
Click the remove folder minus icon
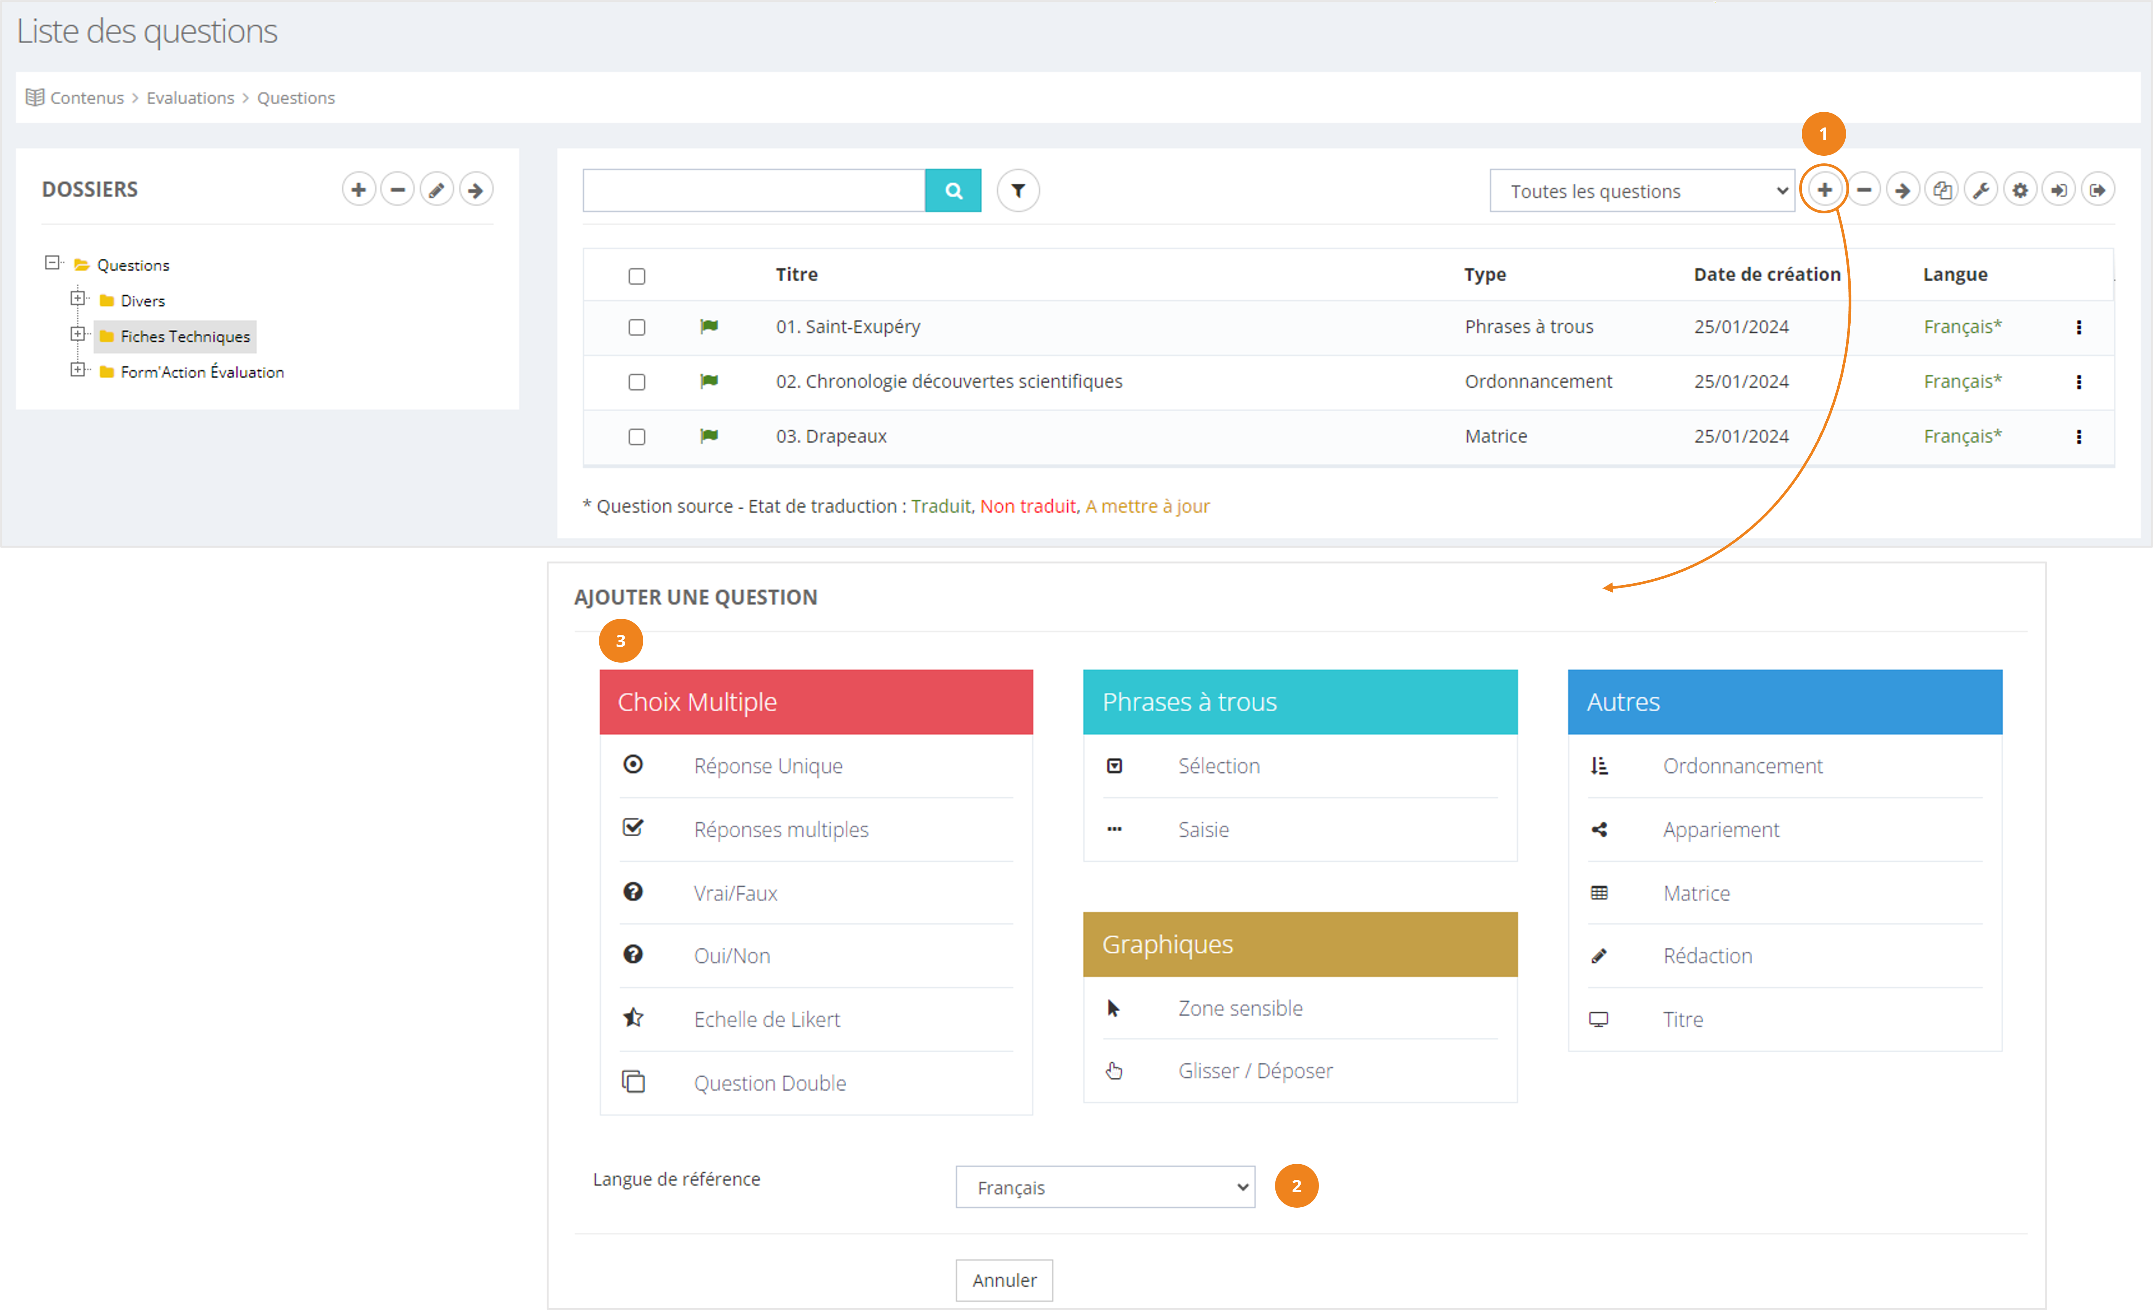397,190
